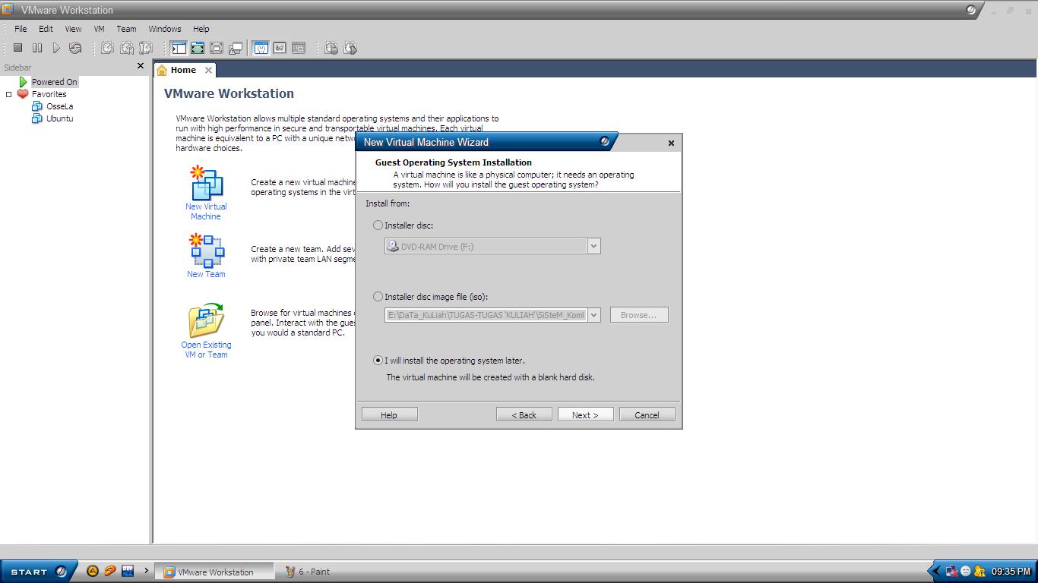Screen dimensions: 1038x583
Task: Click the Next button in wizard
Action: click(x=585, y=414)
